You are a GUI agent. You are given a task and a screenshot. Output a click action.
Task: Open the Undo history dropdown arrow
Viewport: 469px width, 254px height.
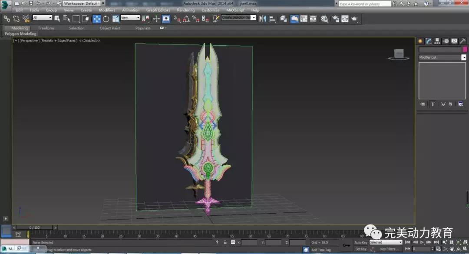(x=43, y=3)
